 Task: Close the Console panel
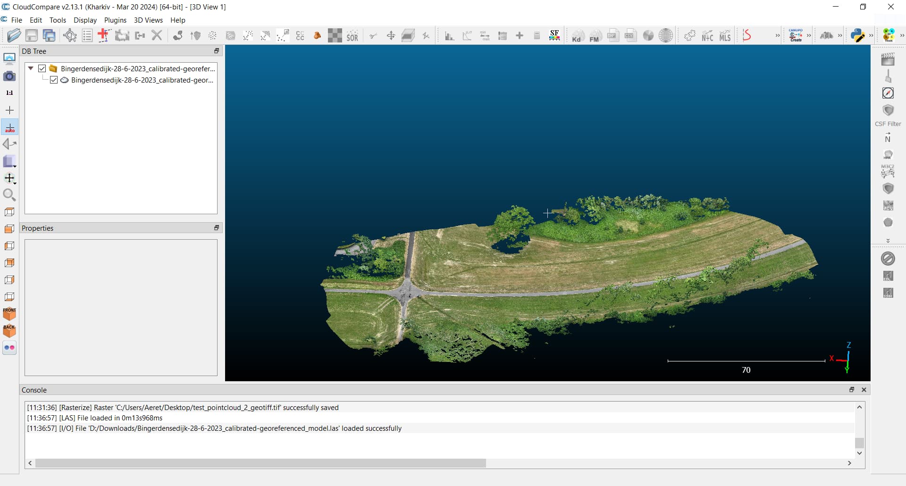[864, 390]
